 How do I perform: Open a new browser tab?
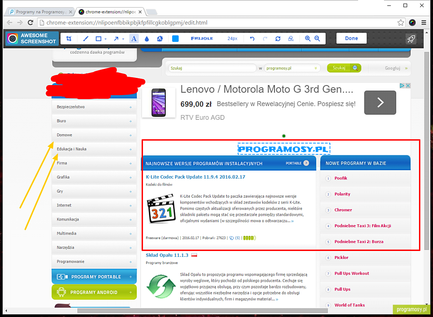coord(151,12)
